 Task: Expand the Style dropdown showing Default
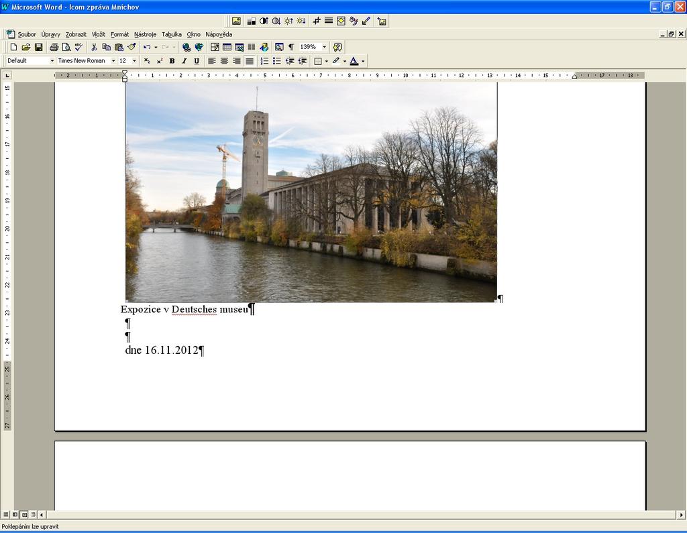(x=52, y=61)
